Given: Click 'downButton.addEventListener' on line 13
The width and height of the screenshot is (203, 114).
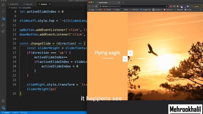Looking at the screenshot, I should (x=44, y=35).
